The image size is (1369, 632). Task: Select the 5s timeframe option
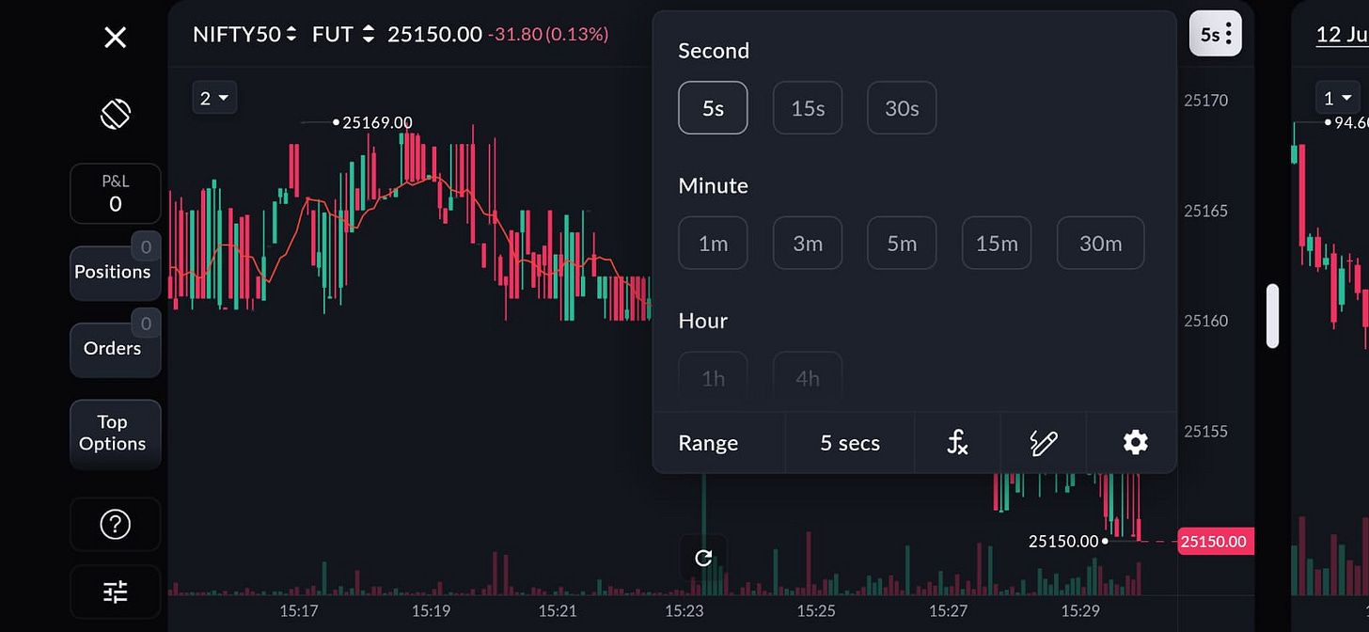click(x=713, y=108)
